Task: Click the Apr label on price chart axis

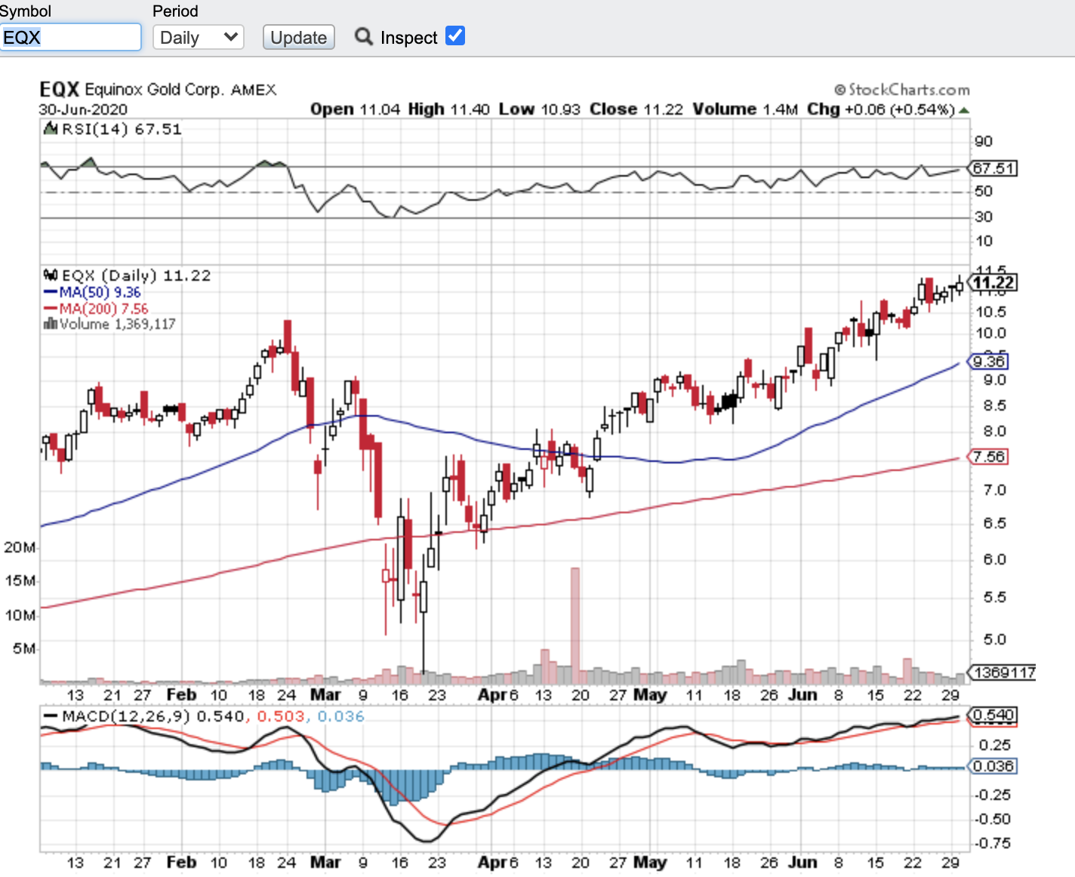Action: tap(493, 694)
